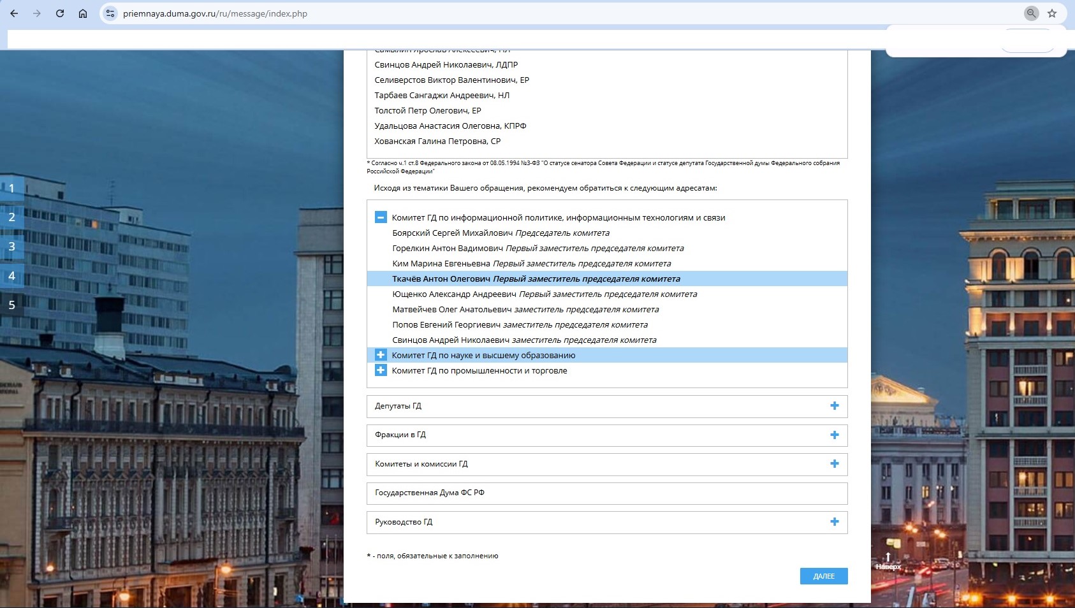Choose Хованская Галина Петровна, СР
The height and width of the screenshot is (608, 1075).
point(437,141)
